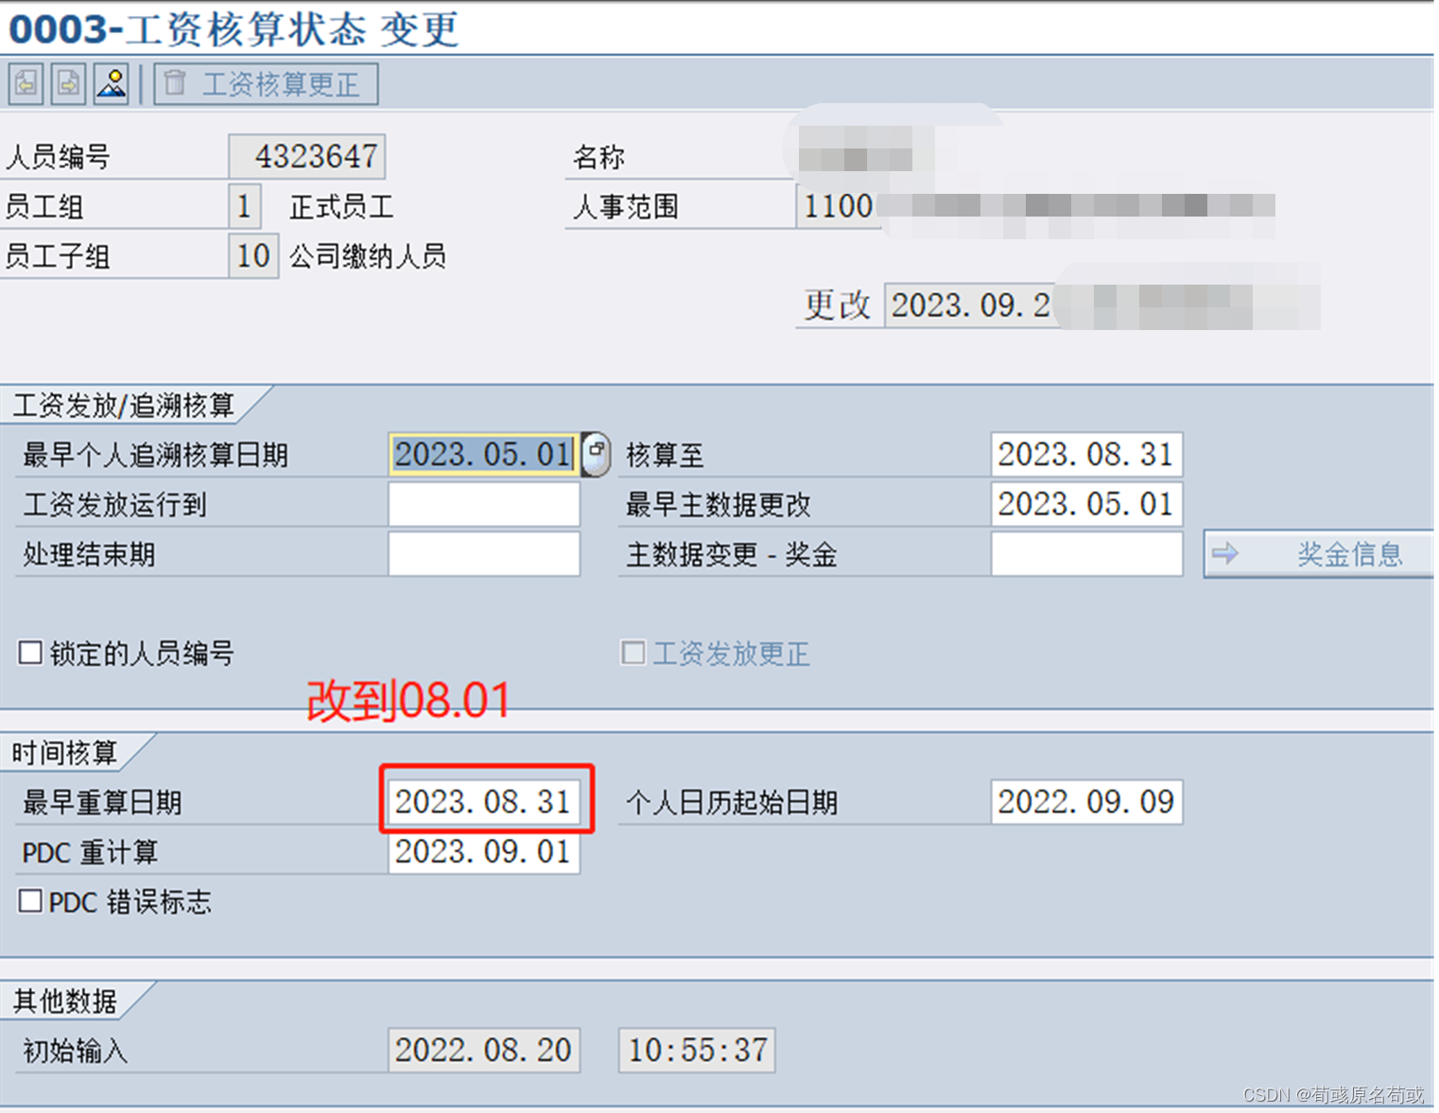Select the 工资发放/追溯核算 group tab

point(125,405)
